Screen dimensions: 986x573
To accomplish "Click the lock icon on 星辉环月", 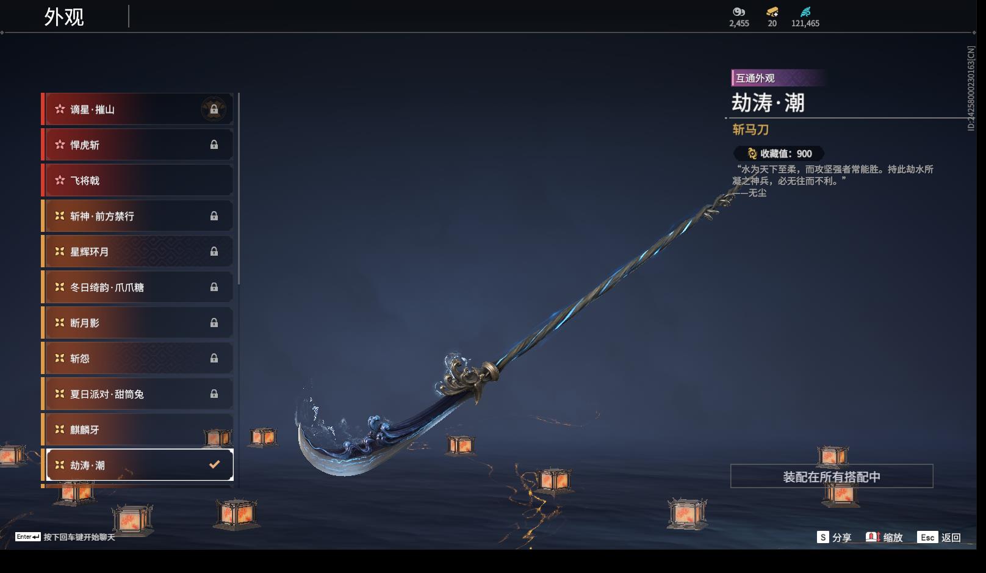I will pos(214,251).
